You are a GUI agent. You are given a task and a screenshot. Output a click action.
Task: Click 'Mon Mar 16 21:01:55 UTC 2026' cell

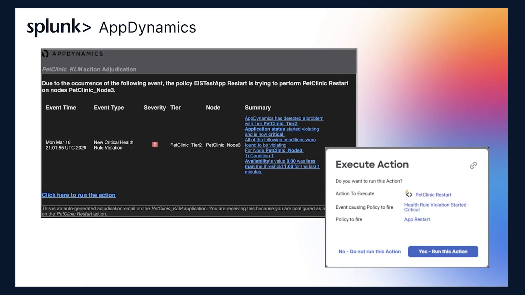(x=66, y=145)
